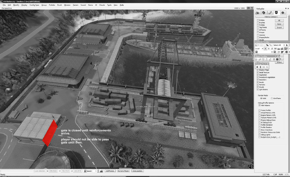Viewport: 290px width, 177px height.
Task: Tick the Entities hide checkbox
Action: pyautogui.click(x=258, y=20)
